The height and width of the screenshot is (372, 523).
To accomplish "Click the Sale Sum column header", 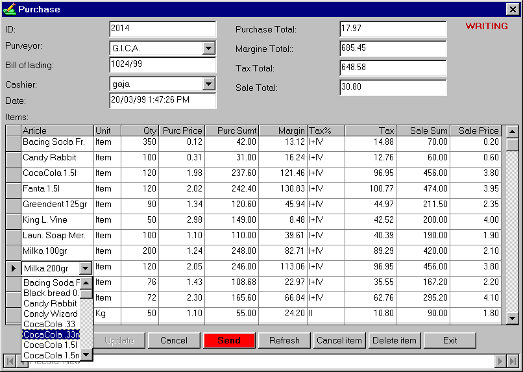I will (x=423, y=130).
